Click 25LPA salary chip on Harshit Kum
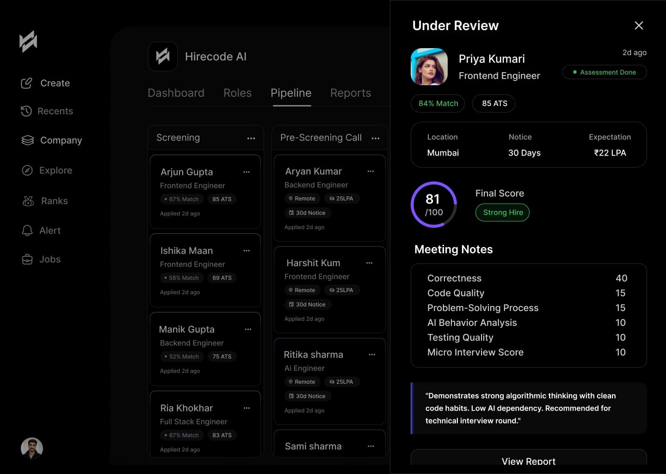This screenshot has width=666, height=474. click(342, 290)
